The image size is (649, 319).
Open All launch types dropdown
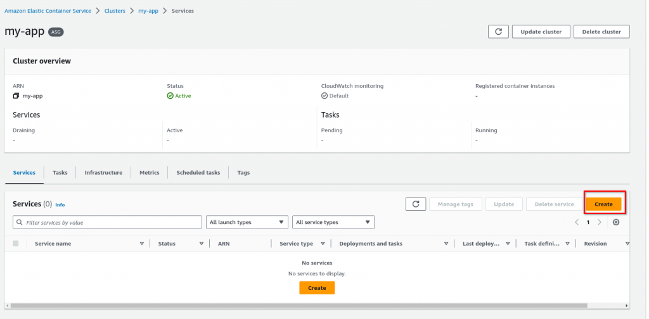click(247, 222)
